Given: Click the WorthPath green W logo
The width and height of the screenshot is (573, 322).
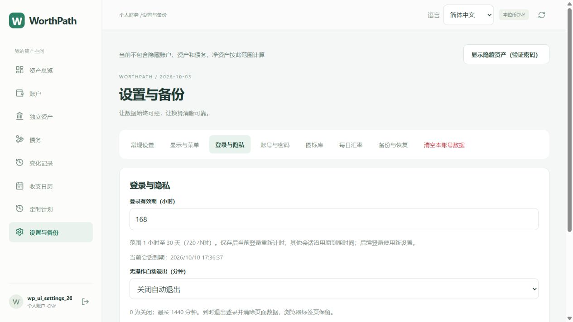Looking at the screenshot, I should pos(17,20).
